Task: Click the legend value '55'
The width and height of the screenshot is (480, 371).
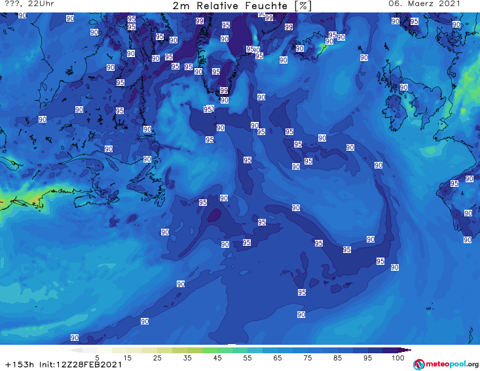Action: (248, 358)
